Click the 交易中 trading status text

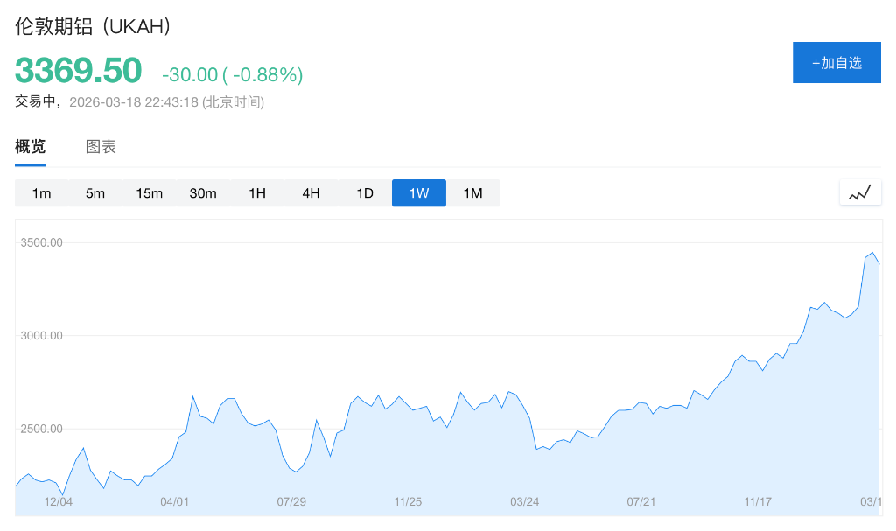36,101
